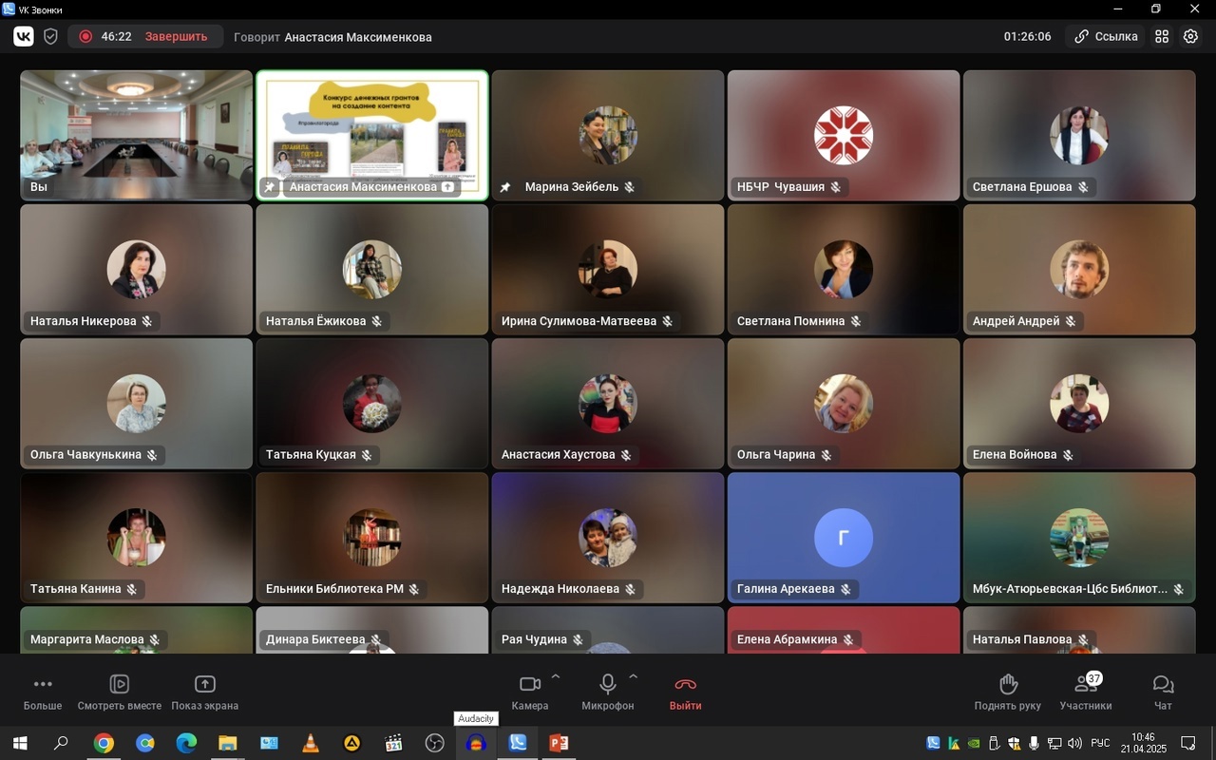Open PowerPoint from Windows taskbar

click(x=559, y=743)
